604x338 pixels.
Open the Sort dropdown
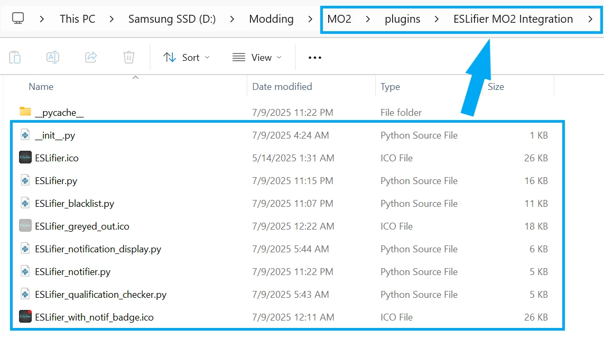pos(187,58)
